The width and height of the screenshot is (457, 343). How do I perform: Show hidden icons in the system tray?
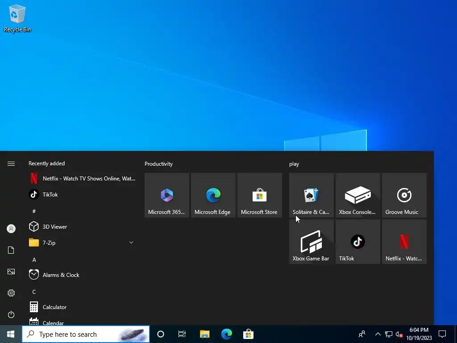378,334
